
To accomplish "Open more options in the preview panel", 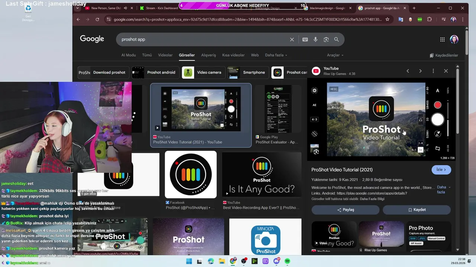I will click(x=433, y=71).
